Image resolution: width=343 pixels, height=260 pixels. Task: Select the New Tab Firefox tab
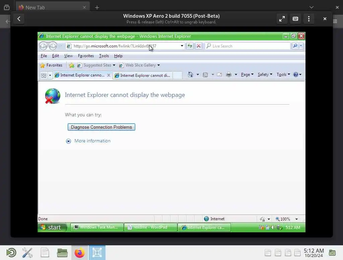click(x=53, y=8)
